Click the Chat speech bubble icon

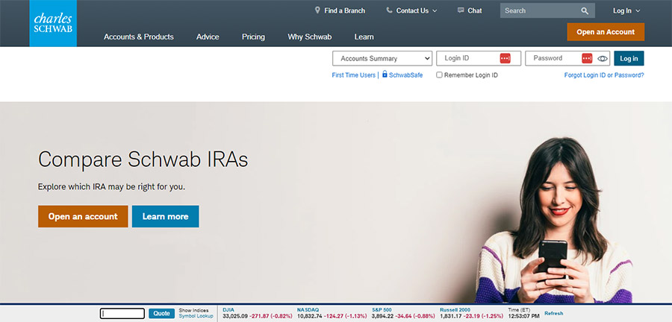tap(461, 10)
